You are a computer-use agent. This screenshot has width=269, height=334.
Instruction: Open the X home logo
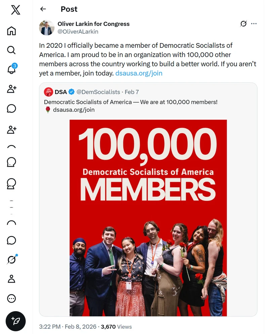(15, 10)
